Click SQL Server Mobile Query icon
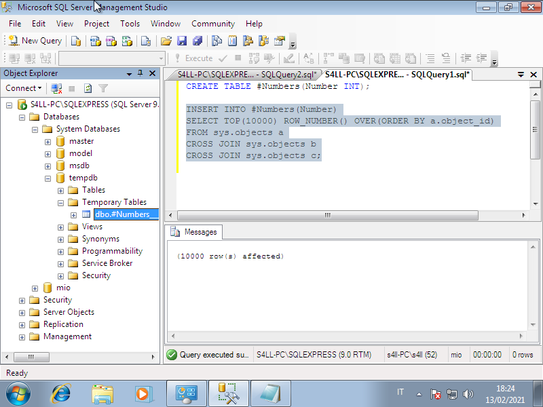This screenshot has height=407, width=543. click(146, 41)
